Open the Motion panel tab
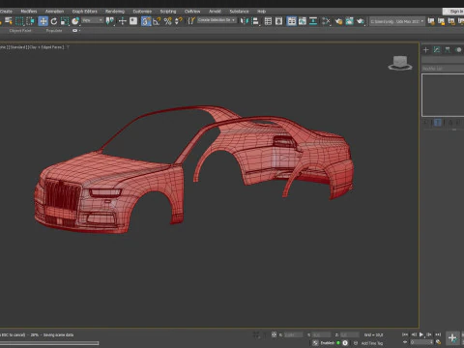Viewport: 464px width, 348px height. [458, 49]
